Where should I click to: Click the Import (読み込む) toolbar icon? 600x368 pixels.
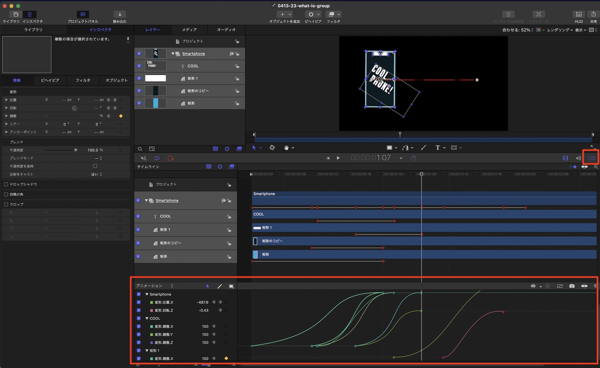pos(120,14)
